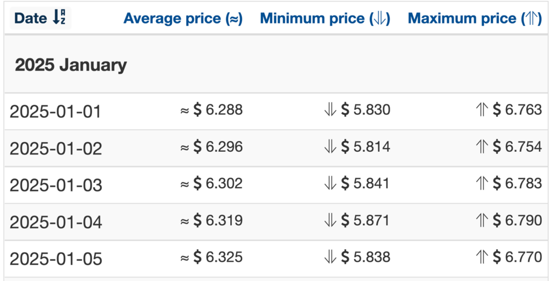Click the up arrow icon beside $ 6.783
The width and height of the screenshot is (551, 281).
tap(482, 184)
